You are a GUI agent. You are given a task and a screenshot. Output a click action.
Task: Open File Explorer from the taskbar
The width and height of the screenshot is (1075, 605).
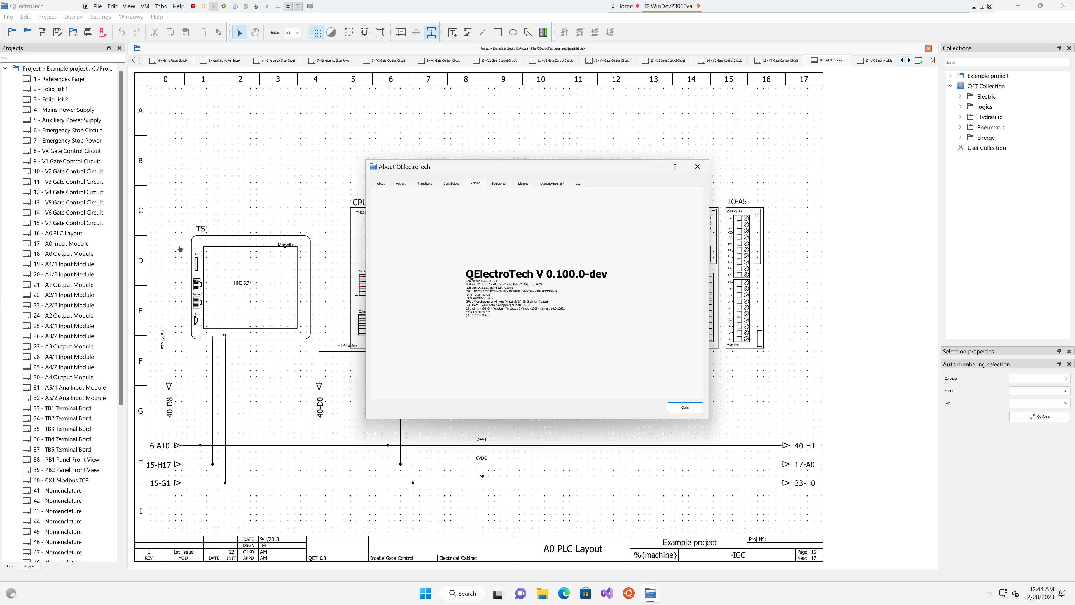542,593
